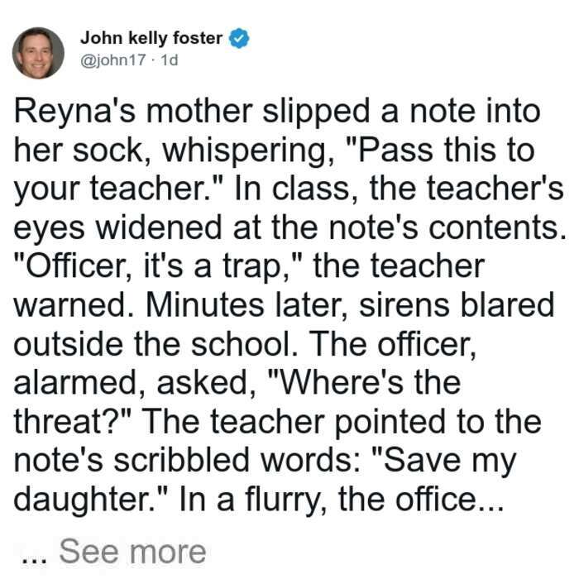Click the word "threat?" in the post

[x=73, y=422]
